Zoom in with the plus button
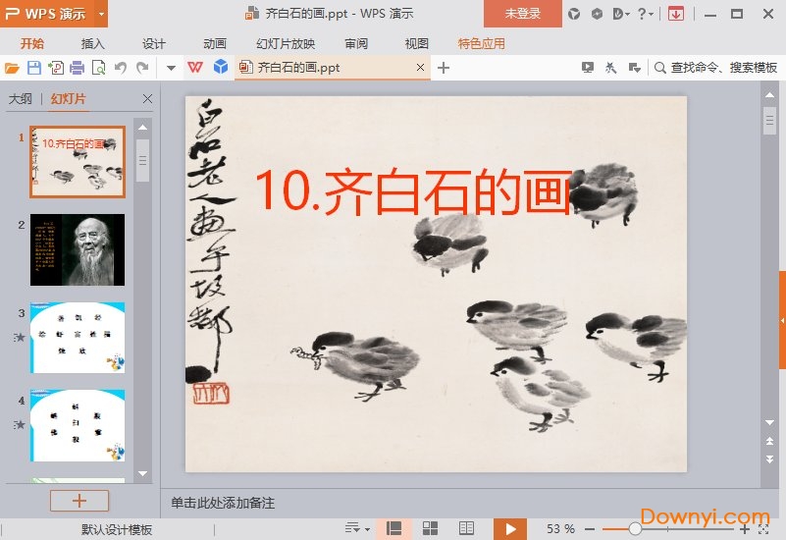 click(x=745, y=529)
